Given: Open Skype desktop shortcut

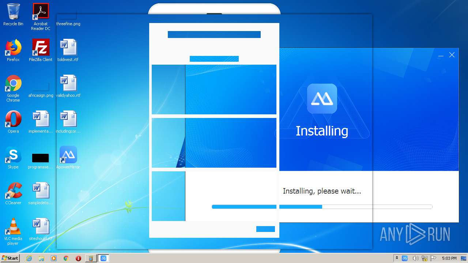Looking at the screenshot, I should 13,158.
